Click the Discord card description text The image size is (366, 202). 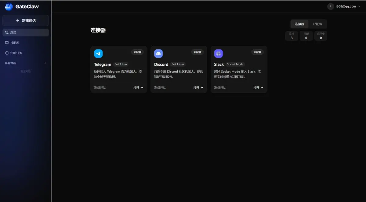pos(178,74)
